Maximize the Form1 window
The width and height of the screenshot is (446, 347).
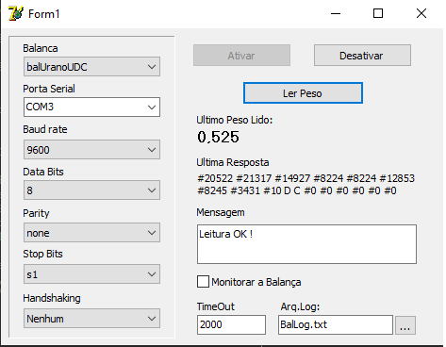tap(378, 13)
